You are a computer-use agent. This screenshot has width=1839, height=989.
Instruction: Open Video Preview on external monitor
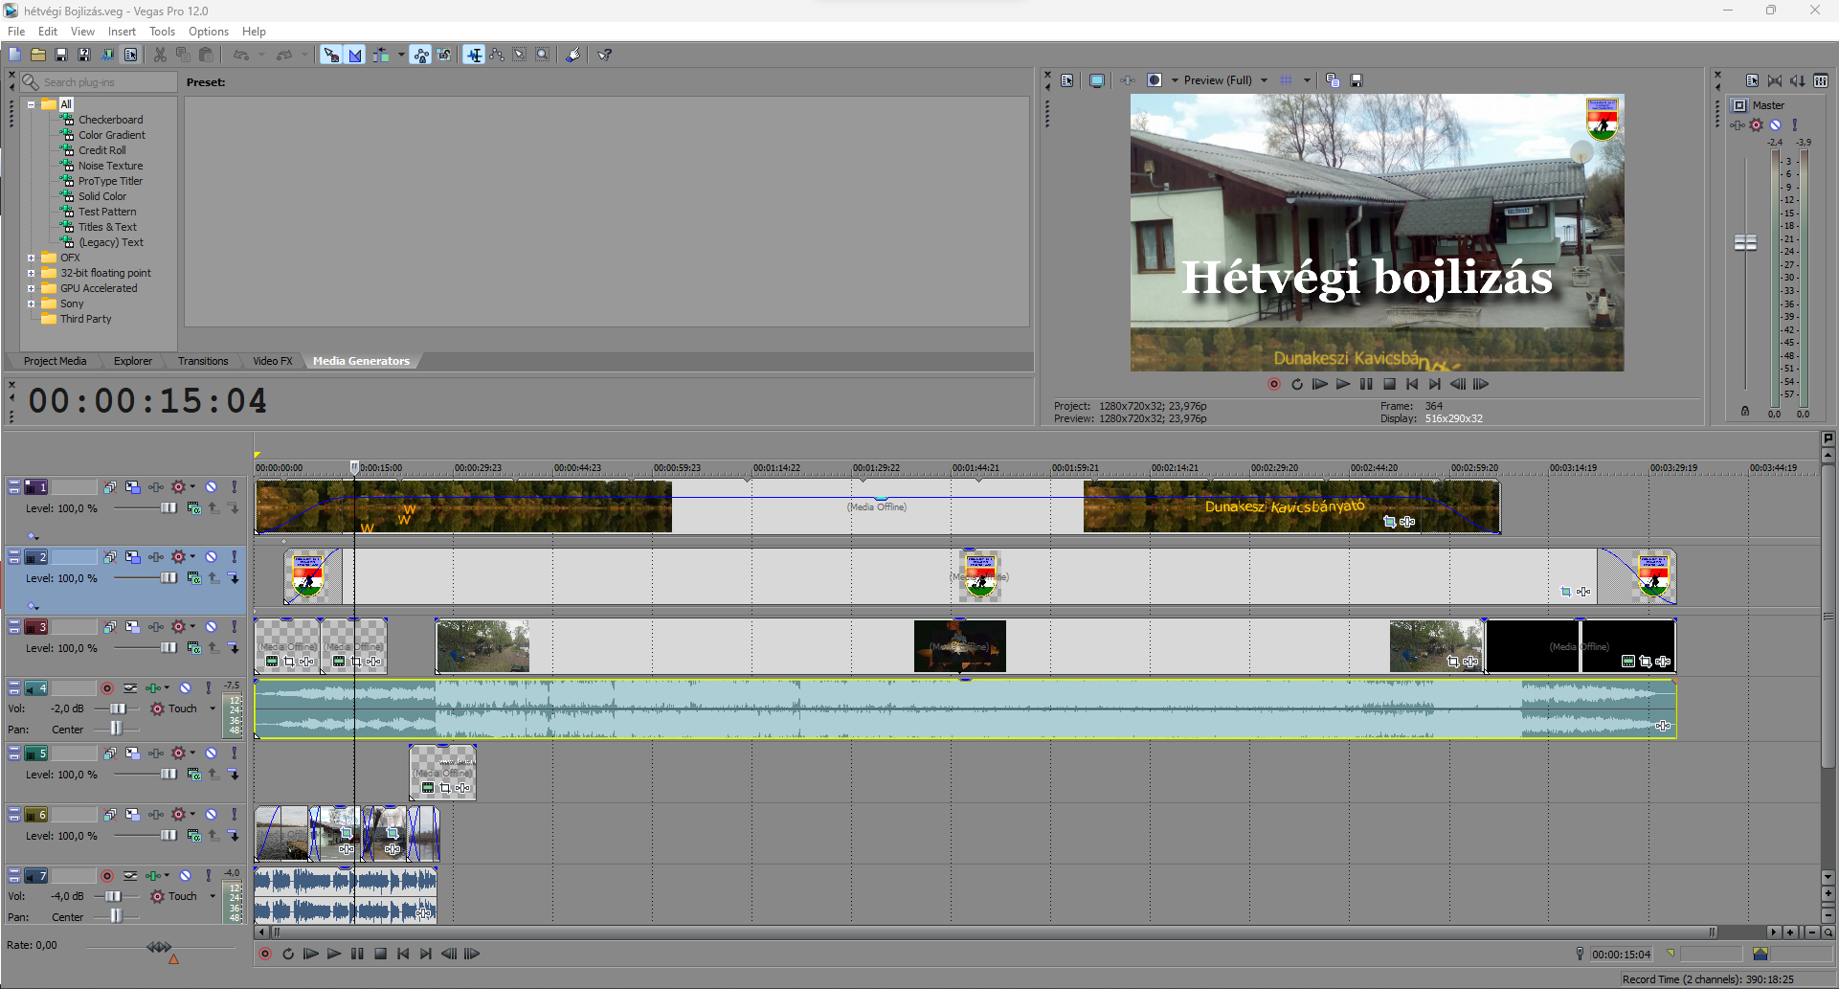[x=1096, y=80]
